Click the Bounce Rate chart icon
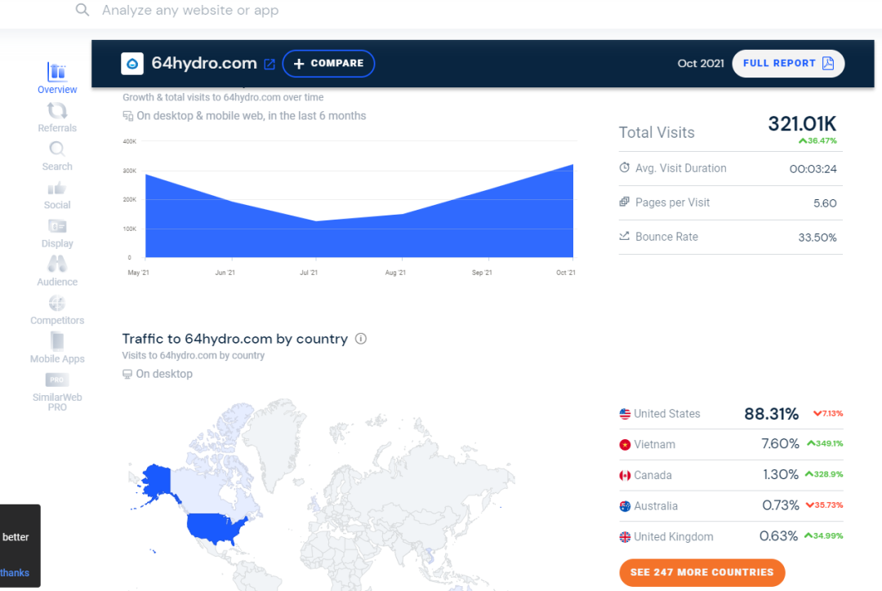The image size is (882, 591). 625,236
